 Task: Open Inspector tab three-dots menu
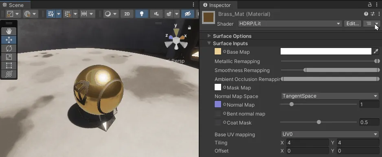click(x=377, y=4)
